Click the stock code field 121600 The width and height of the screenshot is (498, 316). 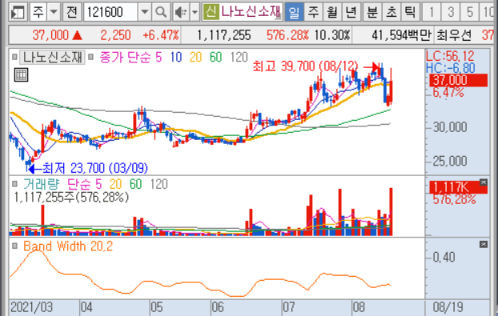[x=110, y=12]
